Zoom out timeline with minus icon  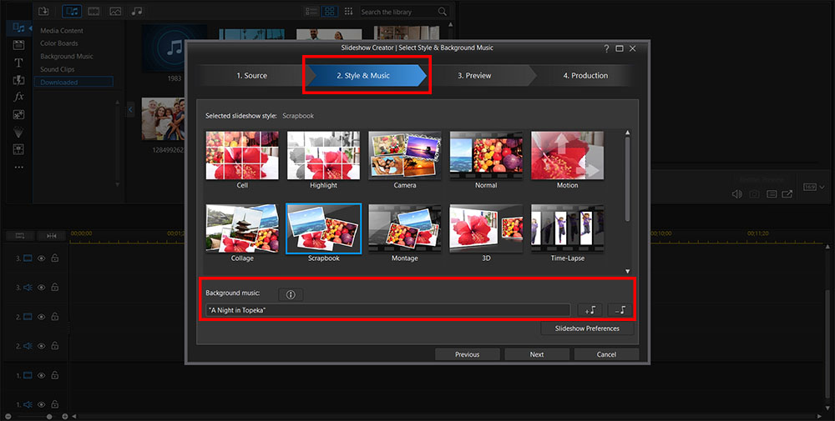(x=7, y=416)
